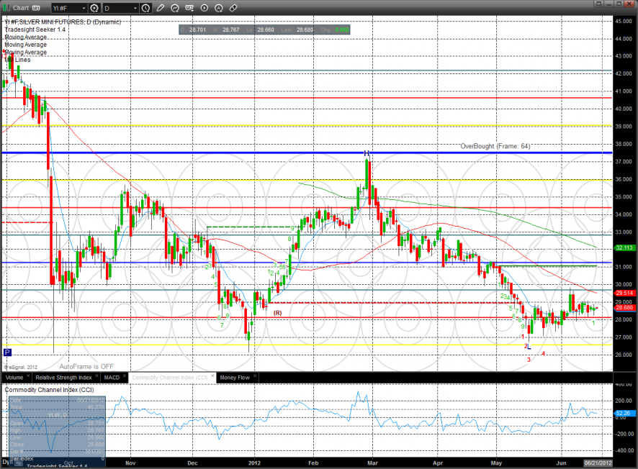Image resolution: width=638 pixels, height=469 pixels.
Task: Click the play button toolbar icon
Action: (x=204, y=9)
